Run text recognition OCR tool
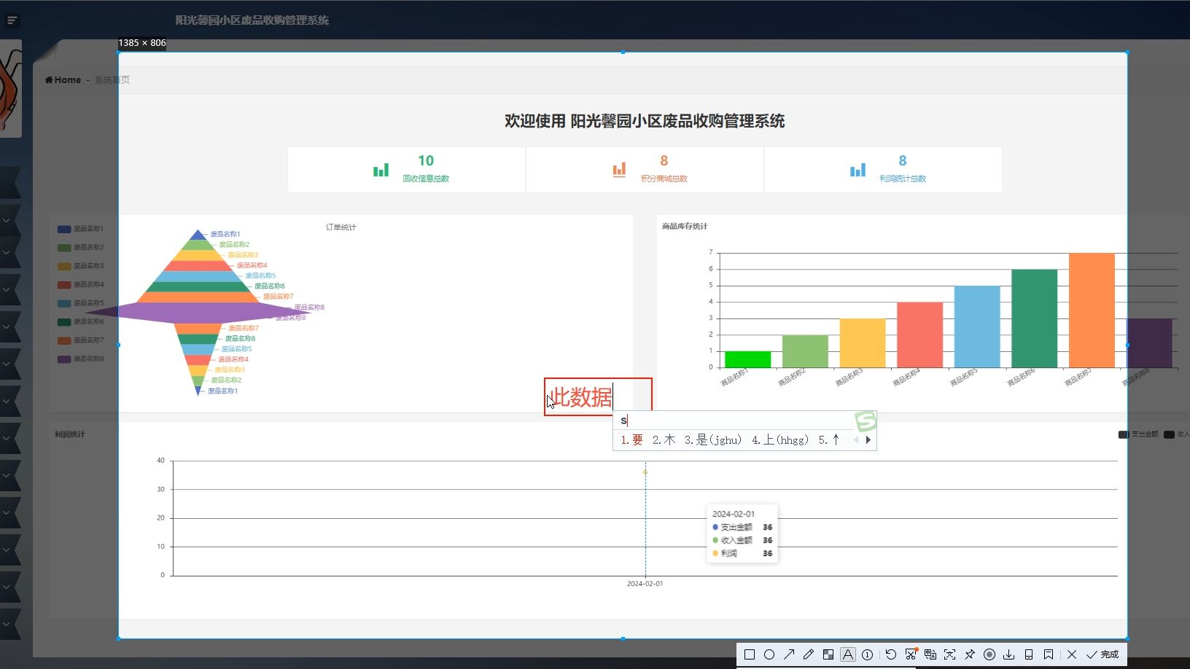Screen dimensions: 1190x669 [950, 654]
